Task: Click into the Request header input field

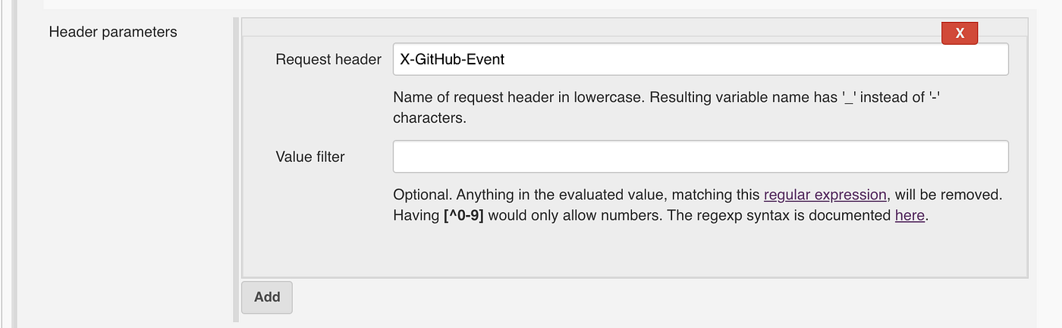Action: (x=700, y=59)
